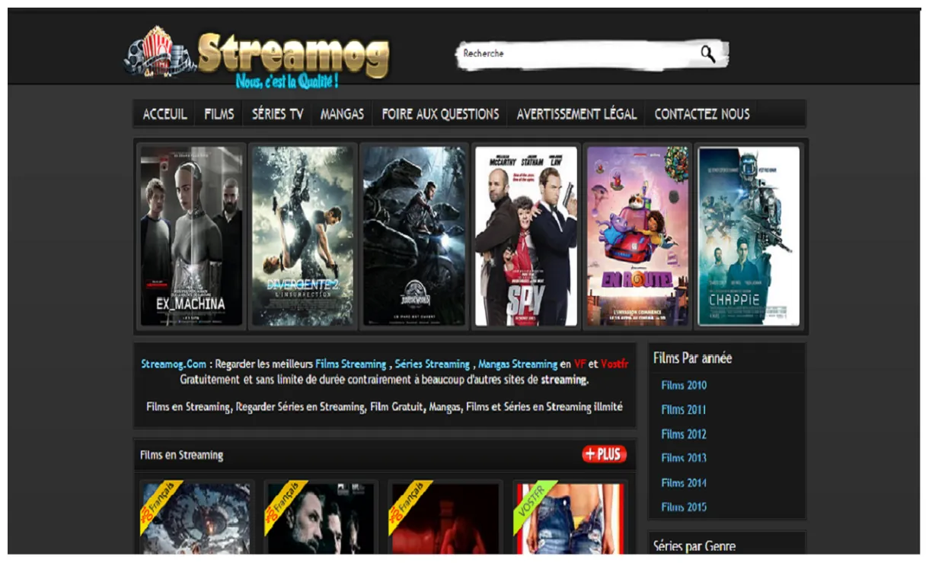The height and width of the screenshot is (563, 929).
Task: Click the magnifying glass search icon
Action: pos(708,54)
